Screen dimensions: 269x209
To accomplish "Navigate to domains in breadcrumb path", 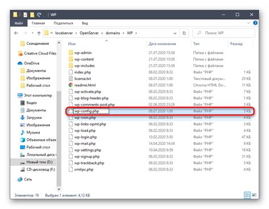I will pos(113,33).
